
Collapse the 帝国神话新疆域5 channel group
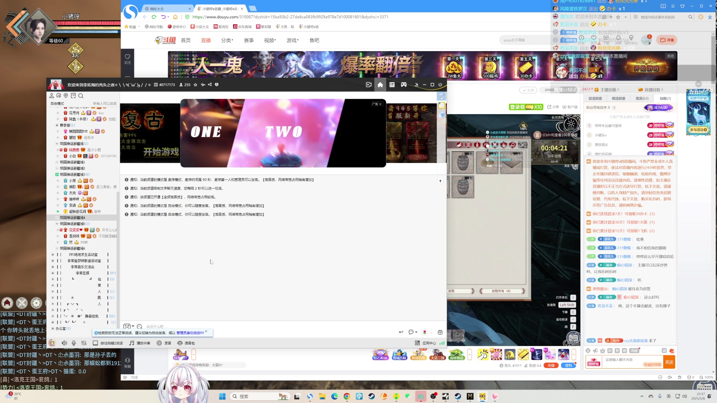point(57,224)
